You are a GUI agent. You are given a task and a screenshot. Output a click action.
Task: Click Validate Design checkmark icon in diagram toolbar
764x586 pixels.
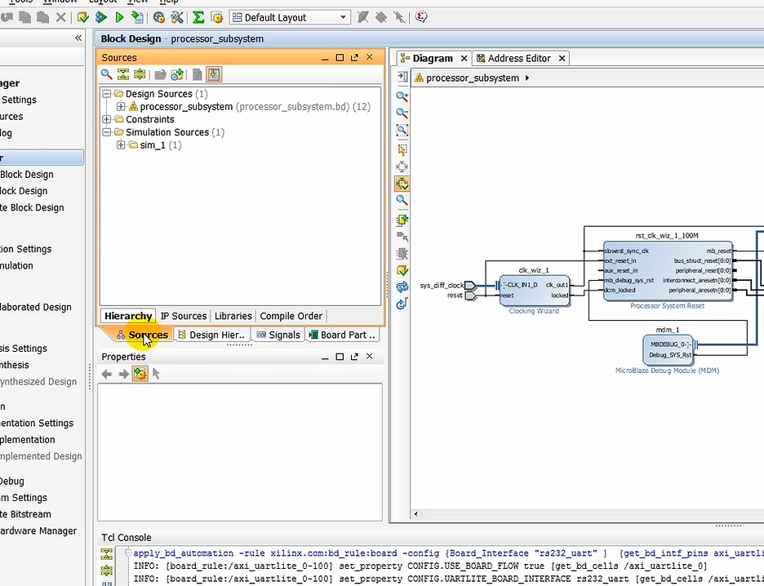[x=402, y=270]
